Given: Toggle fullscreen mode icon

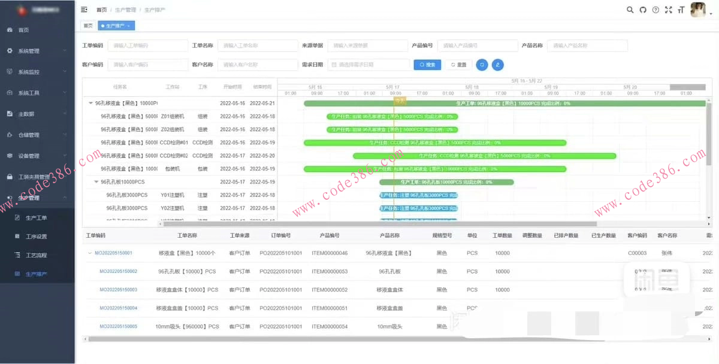Looking at the screenshot, I should coord(668,10).
